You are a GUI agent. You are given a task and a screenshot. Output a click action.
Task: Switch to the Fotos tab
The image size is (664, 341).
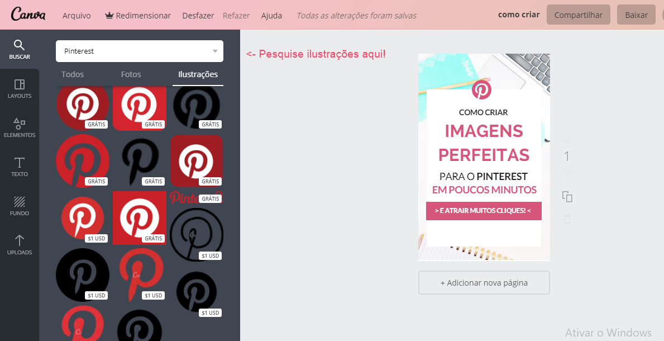point(131,74)
